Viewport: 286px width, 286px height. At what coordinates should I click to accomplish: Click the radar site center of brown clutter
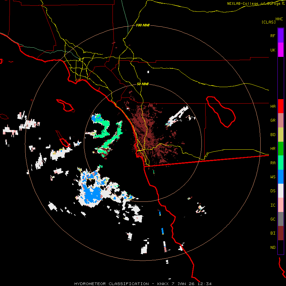coord(149,139)
